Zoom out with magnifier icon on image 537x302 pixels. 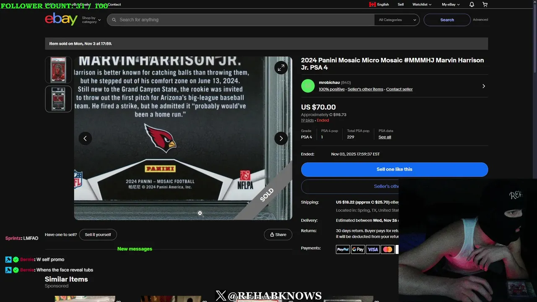tap(200, 213)
